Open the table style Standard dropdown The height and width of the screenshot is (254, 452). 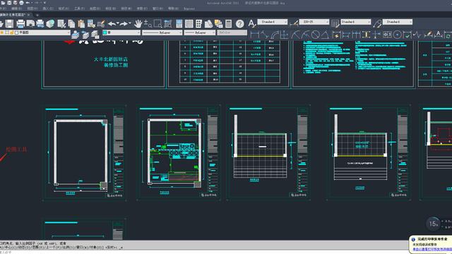click(x=355, y=22)
